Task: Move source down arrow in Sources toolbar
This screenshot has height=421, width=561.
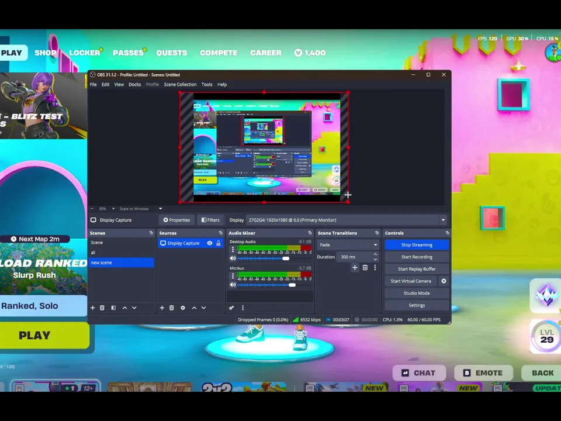Action: [x=203, y=308]
